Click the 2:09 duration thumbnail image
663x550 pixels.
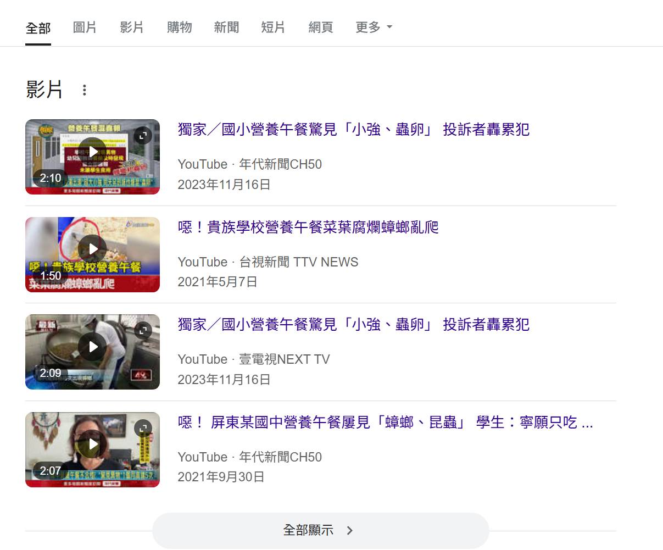coord(92,352)
